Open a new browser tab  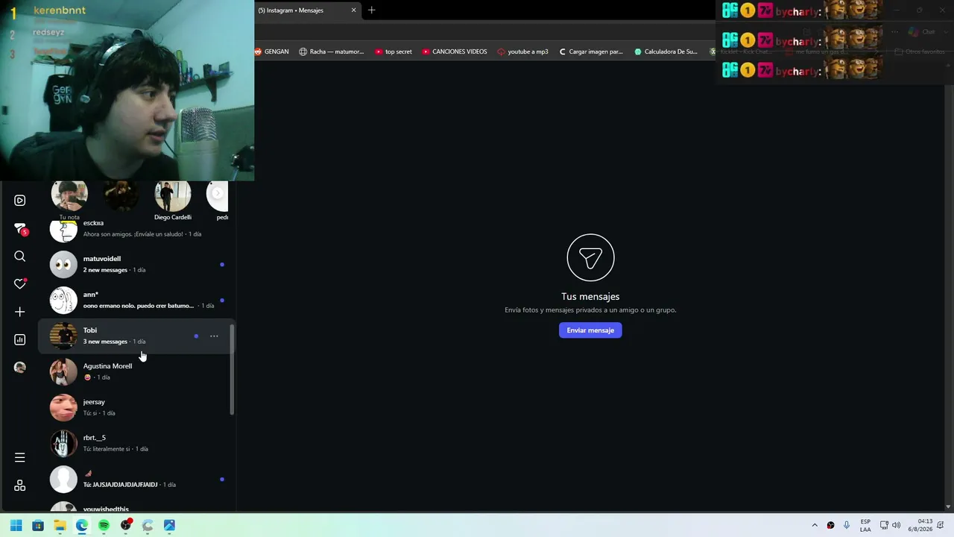click(x=372, y=10)
